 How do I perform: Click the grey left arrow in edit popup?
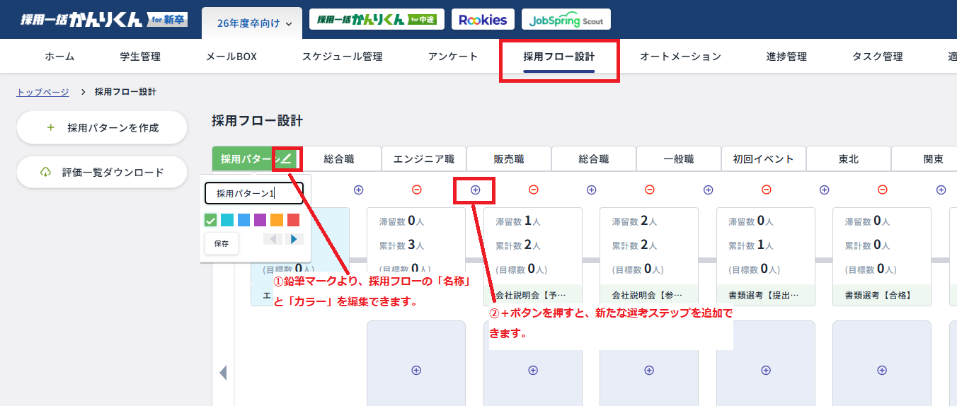(x=273, y=239)
